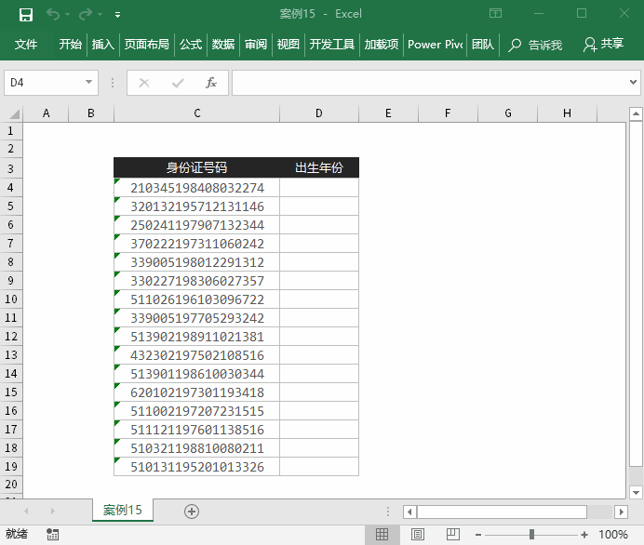Click error indicator triangle on cell C6
This screenshot has width=644, height=545.
[x=117, y=219]
